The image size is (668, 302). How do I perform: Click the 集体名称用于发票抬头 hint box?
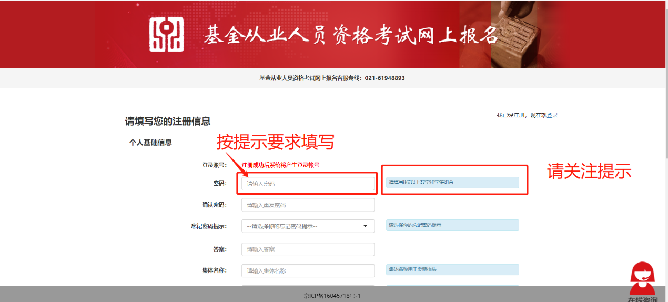tap(452, 269)
